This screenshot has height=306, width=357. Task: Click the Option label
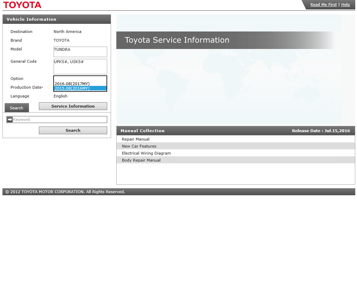point(17,79)
